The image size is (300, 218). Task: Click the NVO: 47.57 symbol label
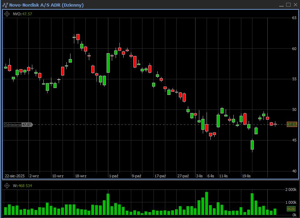[22, 14]
